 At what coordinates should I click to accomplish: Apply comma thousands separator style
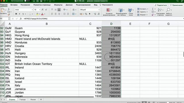point(89,14)
